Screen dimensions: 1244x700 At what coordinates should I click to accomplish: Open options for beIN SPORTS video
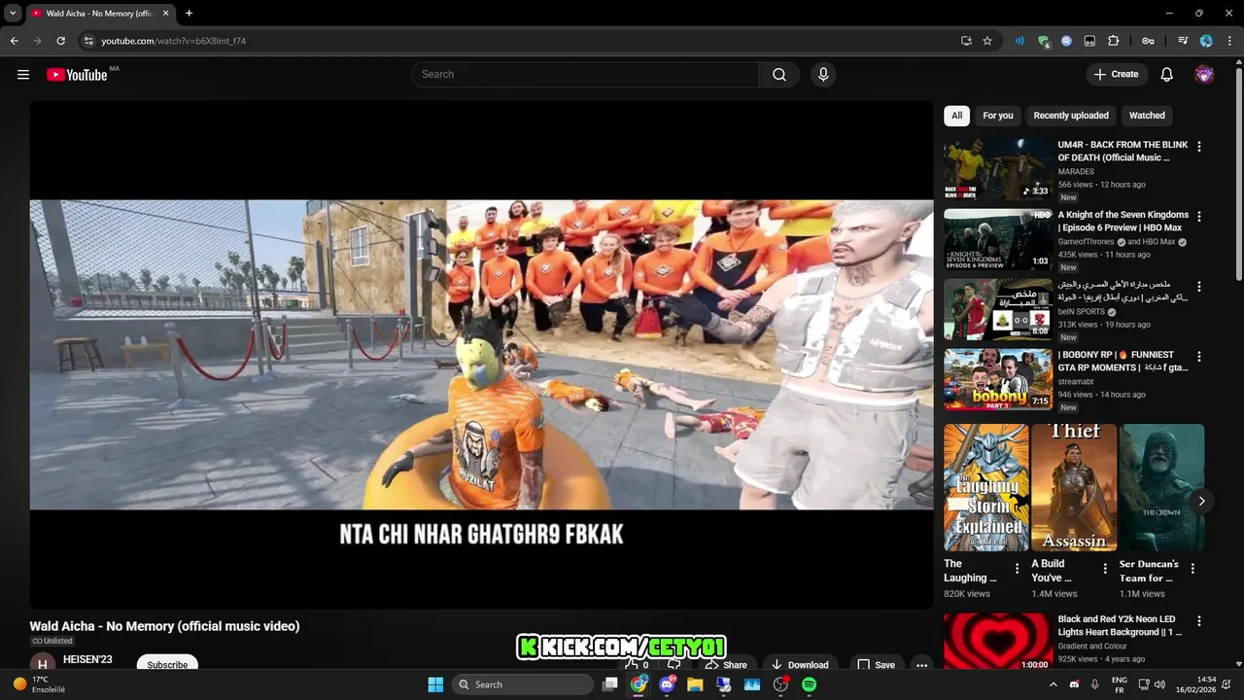[1198, 287]
